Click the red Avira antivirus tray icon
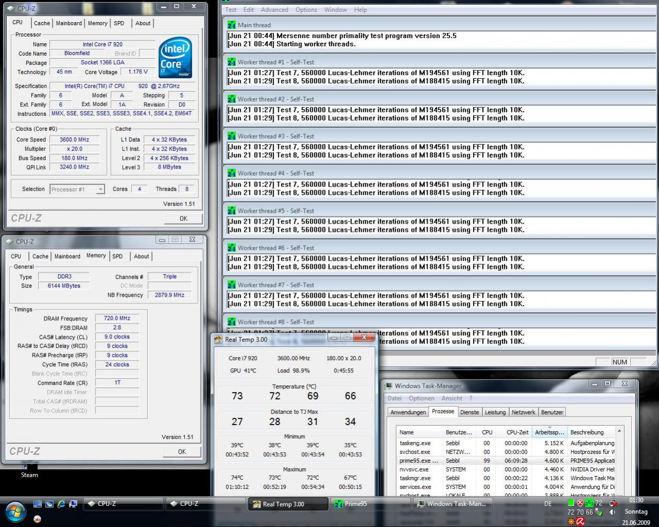Viewport: 659px width, 527px height. pos(580,521)
